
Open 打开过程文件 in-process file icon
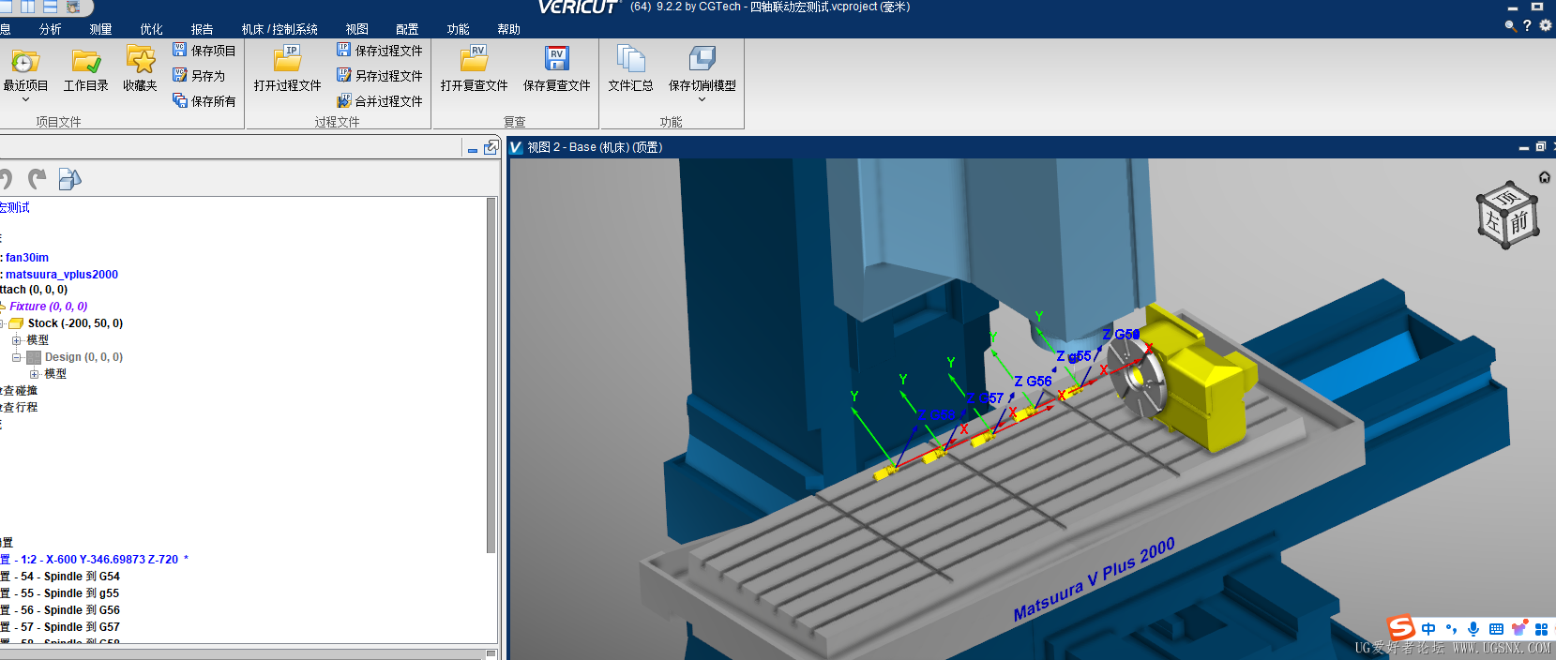(287, 59)
